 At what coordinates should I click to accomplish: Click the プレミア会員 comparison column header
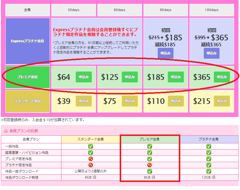click(150, 139)
